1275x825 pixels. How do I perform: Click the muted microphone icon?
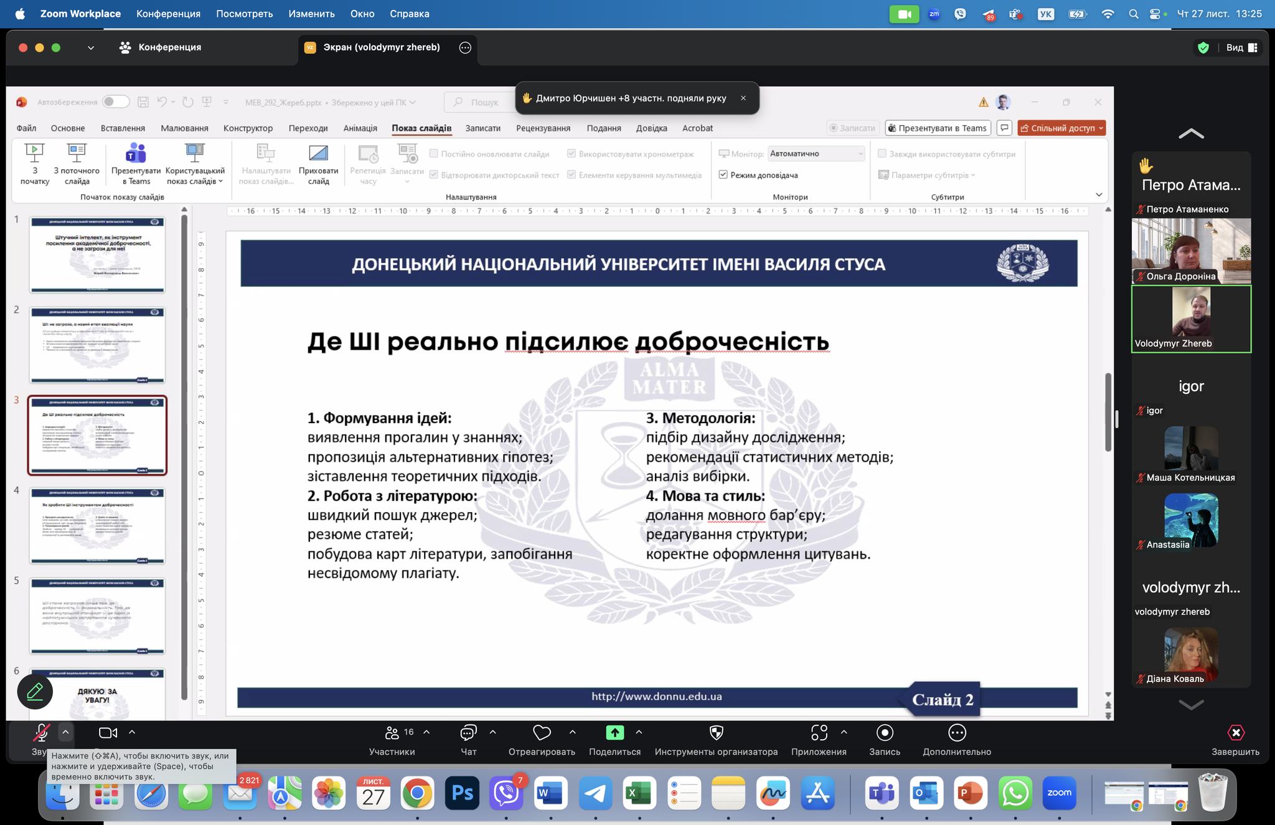point(41,733)
